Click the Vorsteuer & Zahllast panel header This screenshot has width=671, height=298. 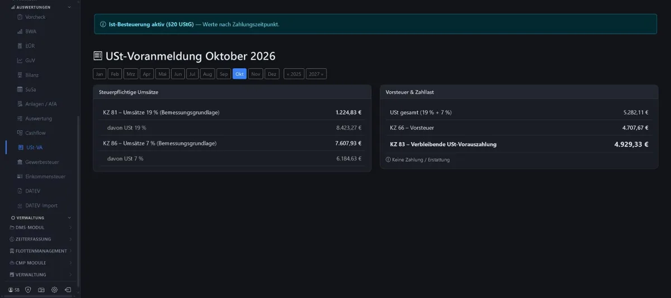click(519, 92)
